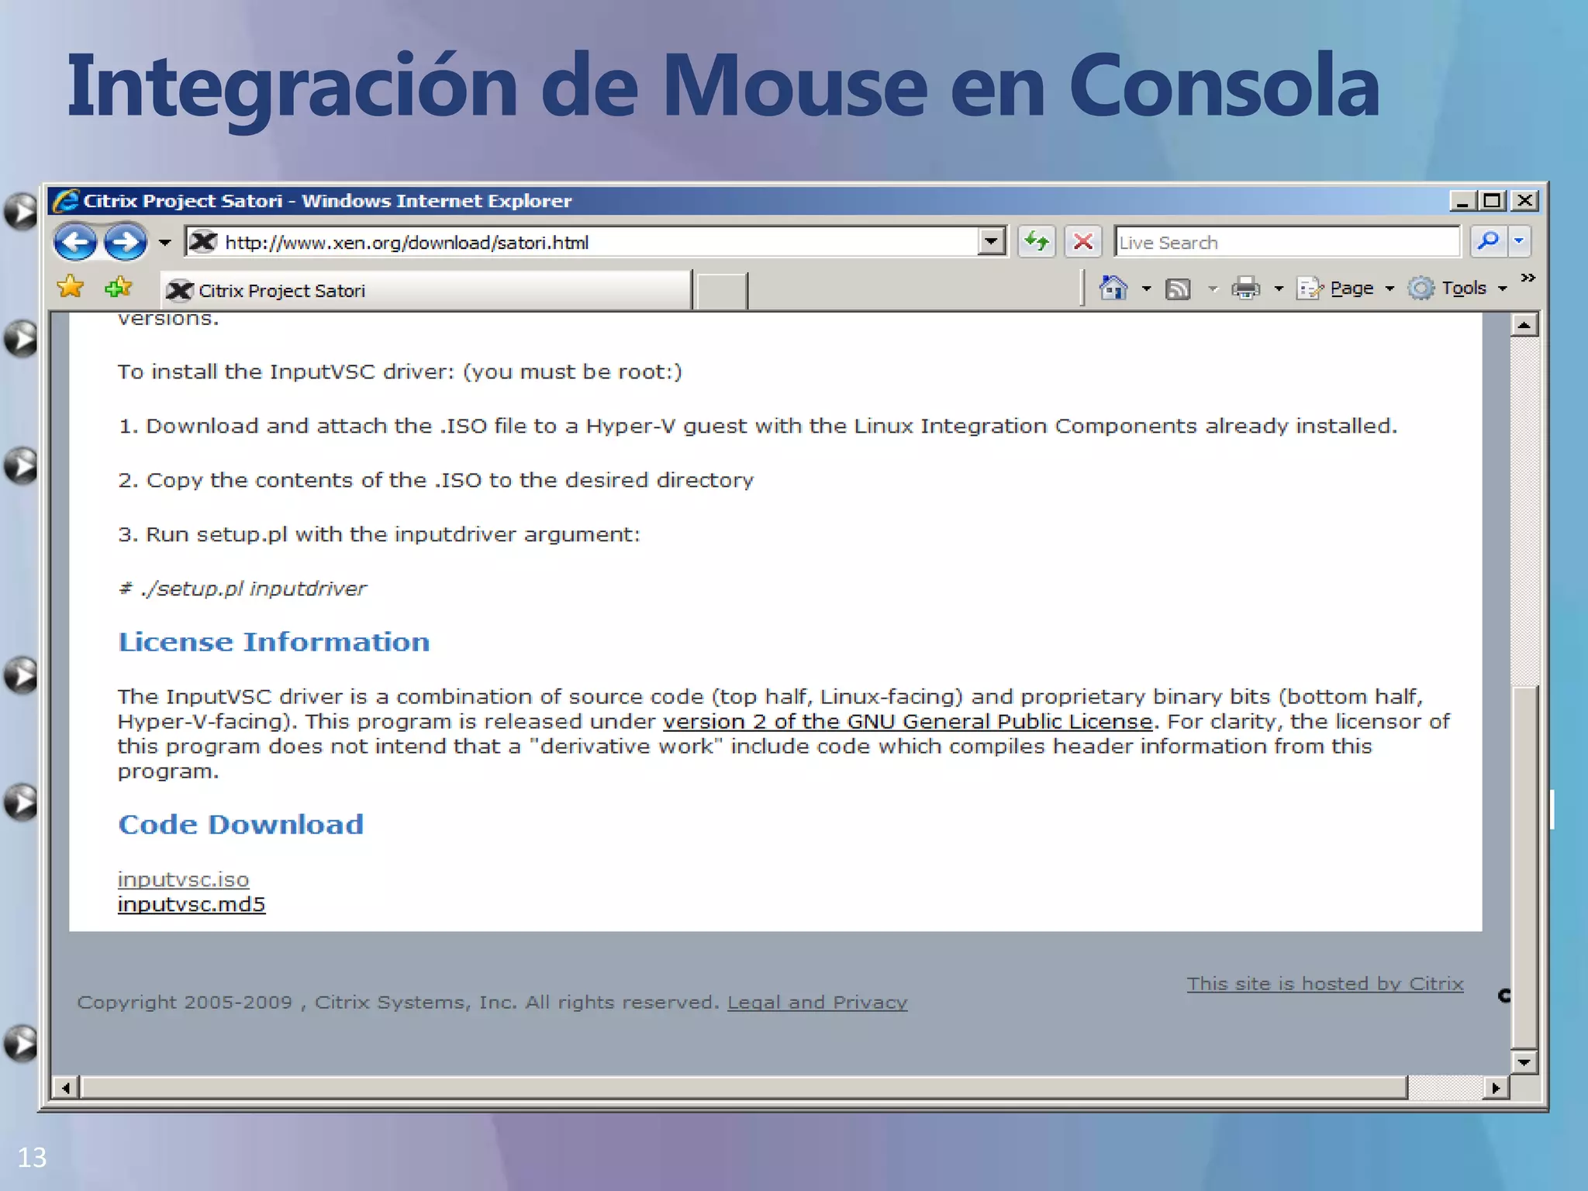Click the magnifier Search button

pos(1489,241)
